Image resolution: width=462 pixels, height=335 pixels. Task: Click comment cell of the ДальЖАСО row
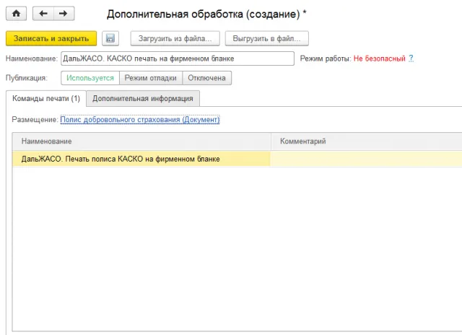click(x=366, y=159)
